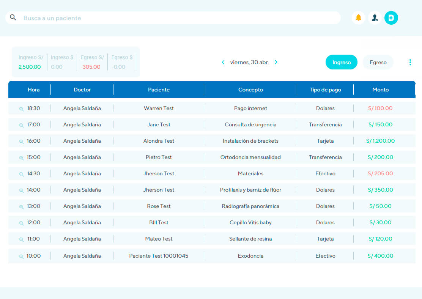Select patient Jane Test
Screen dimensions: 422x299
(x=159, y=124)
